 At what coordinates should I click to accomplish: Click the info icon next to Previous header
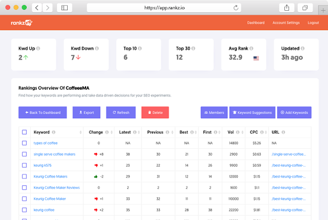point(168,132)
